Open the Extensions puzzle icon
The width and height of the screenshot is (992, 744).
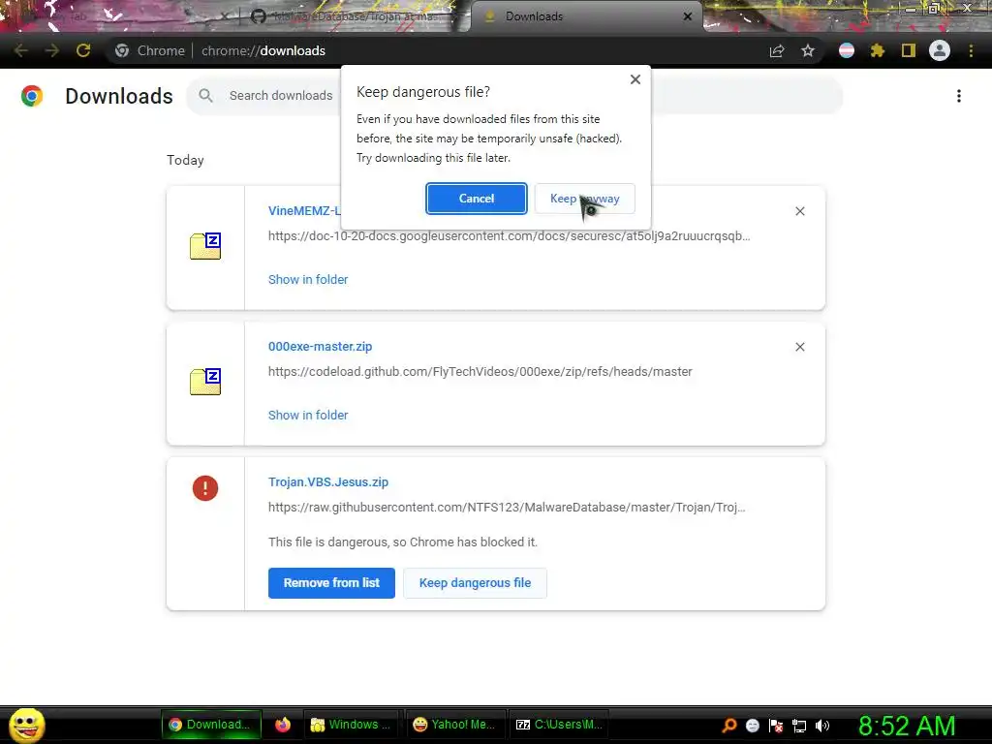pyautogui.click(x=877, y=50)
